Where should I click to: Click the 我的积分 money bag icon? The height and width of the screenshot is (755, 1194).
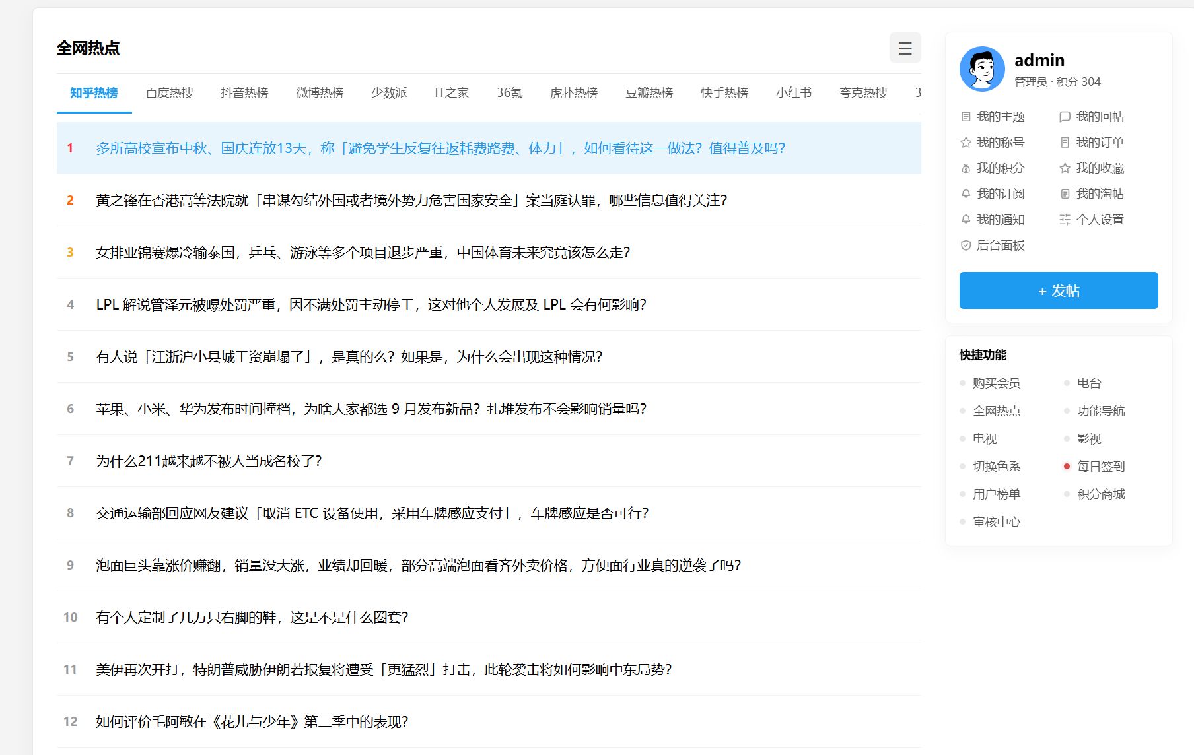pyautogui.click(x=966, y=168)
